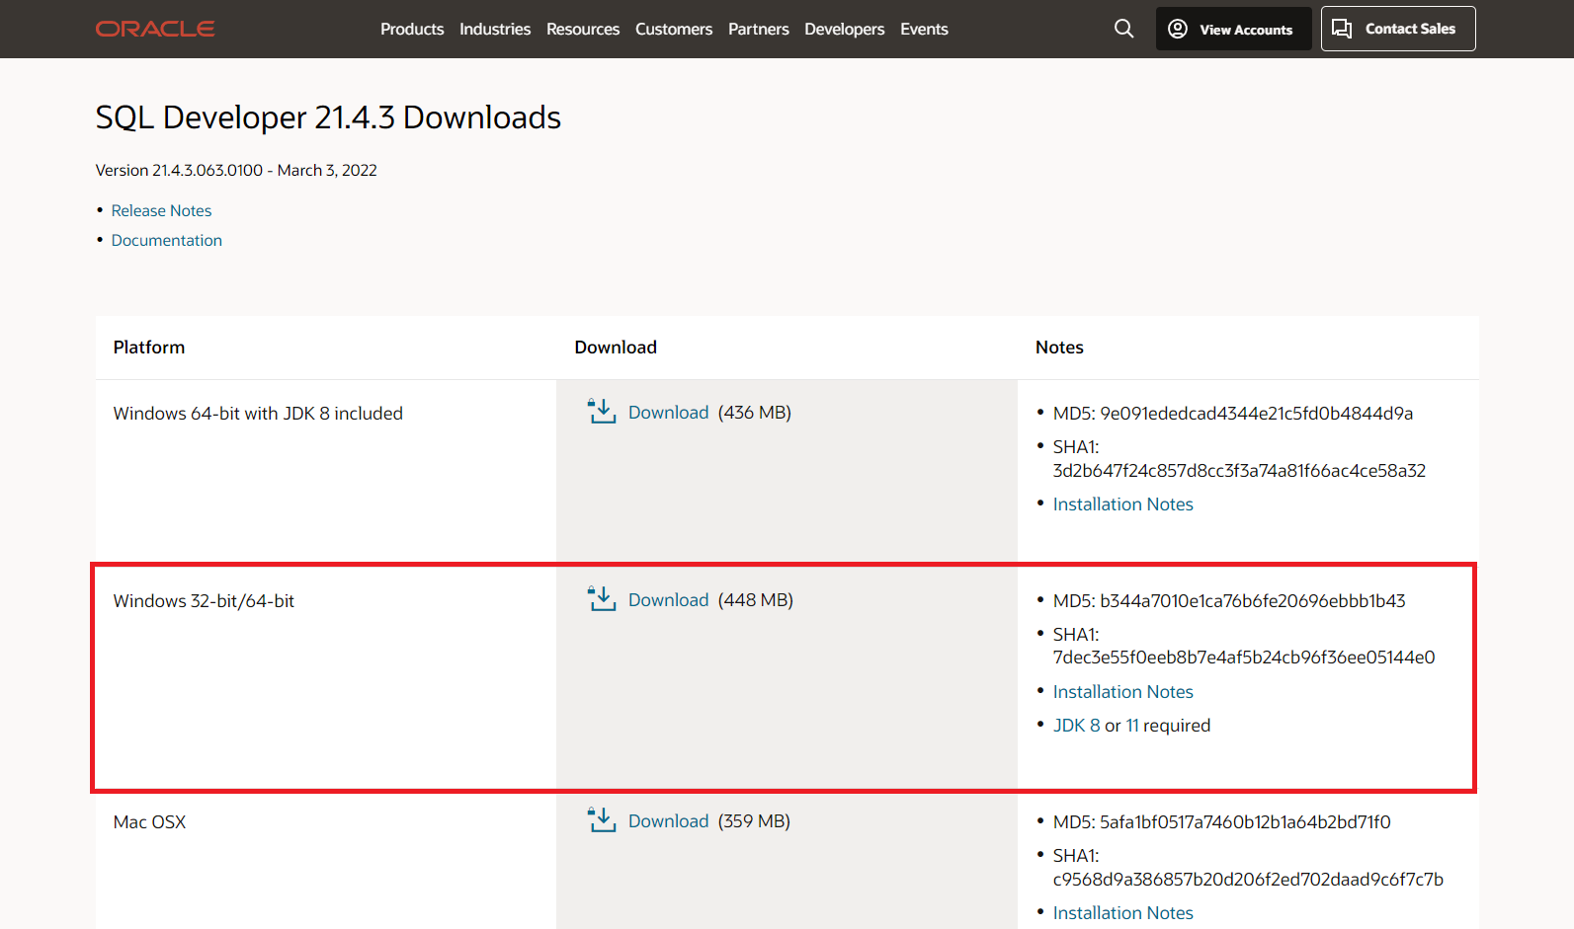This screenshot has height=929, width=1574.
Task: Click download icon for Windows 64-bit JDK 8
Action: coord(602,412)
